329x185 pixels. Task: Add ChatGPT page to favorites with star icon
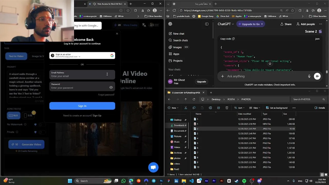pyautogui.click(x=293, y=11)
